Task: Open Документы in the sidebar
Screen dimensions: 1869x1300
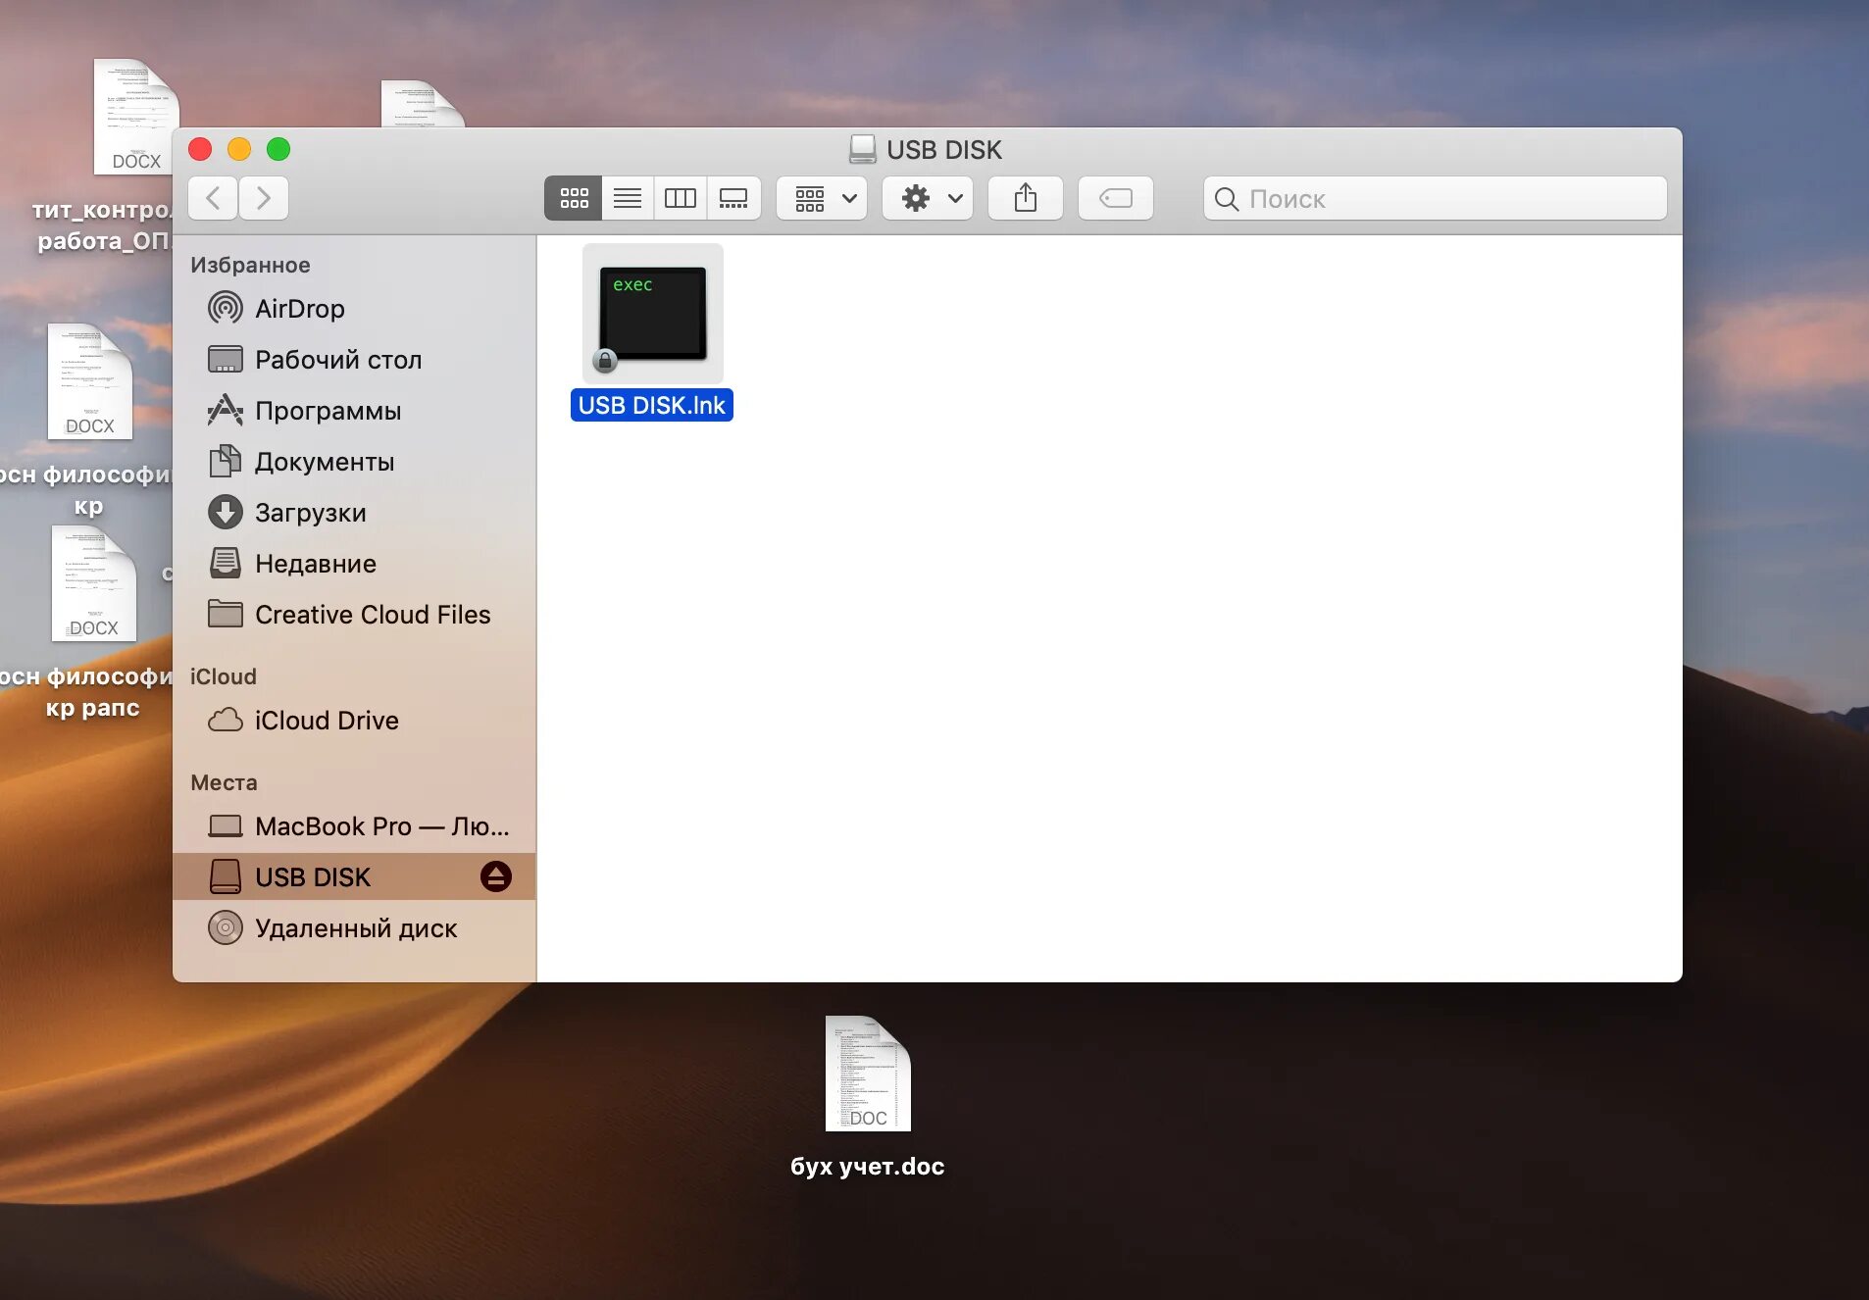Action: (354, 462)
